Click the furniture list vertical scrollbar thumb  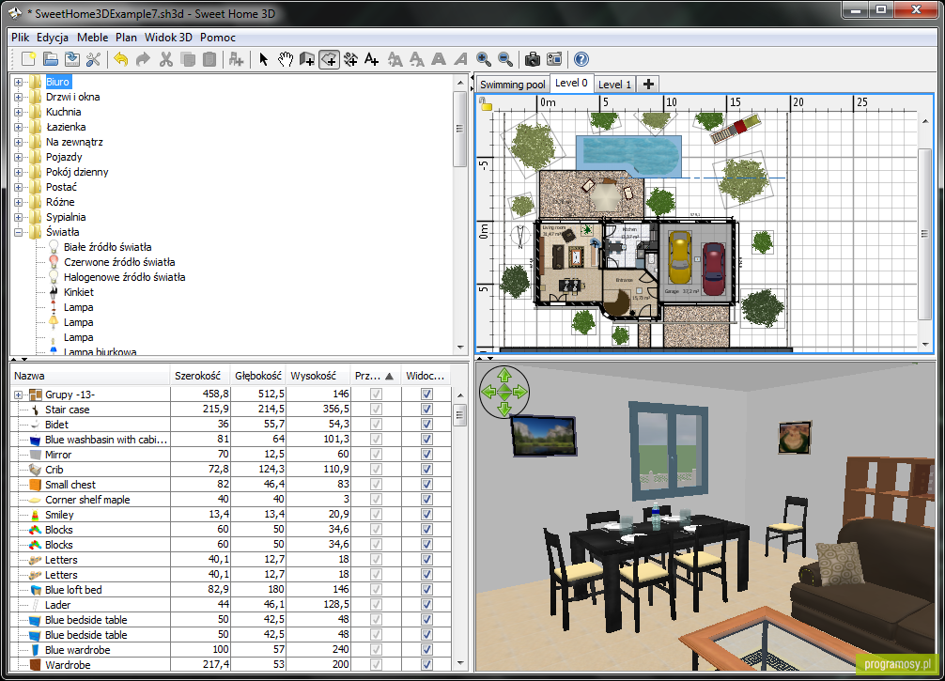coord(460,415)
